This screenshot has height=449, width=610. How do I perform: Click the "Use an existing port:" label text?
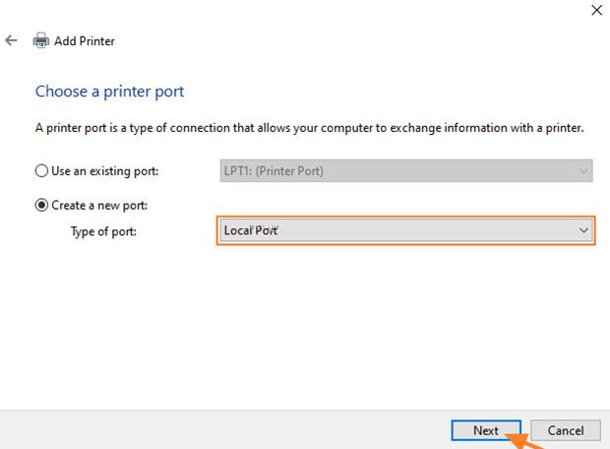click(x=104, y=170)
